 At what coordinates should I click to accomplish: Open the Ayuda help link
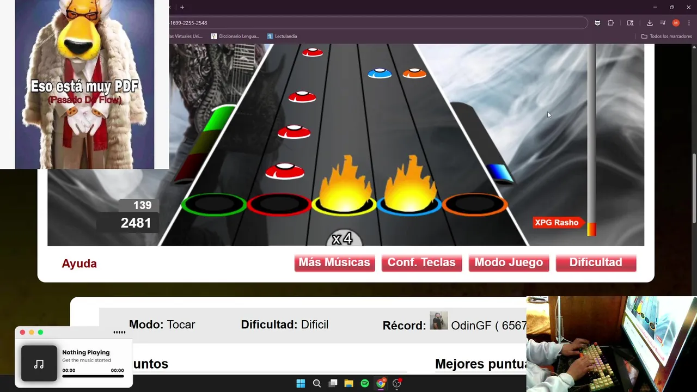click(x=80, y=264)
